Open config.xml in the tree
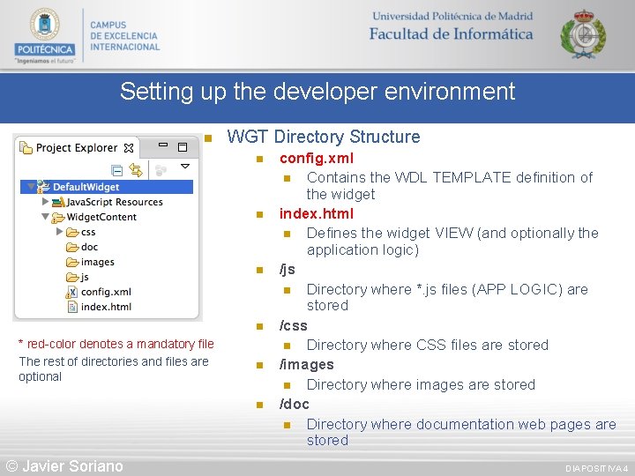Screen dimensions: 635x476 click(106, 292)
